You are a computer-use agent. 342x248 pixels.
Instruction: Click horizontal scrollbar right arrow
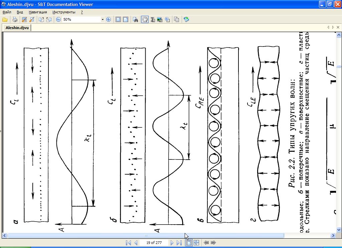(x=333, y=235)
